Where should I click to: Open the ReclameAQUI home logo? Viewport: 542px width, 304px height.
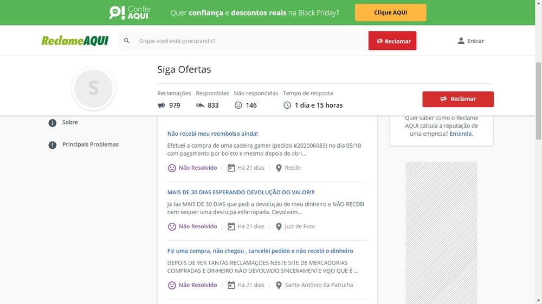coord(75,41)
